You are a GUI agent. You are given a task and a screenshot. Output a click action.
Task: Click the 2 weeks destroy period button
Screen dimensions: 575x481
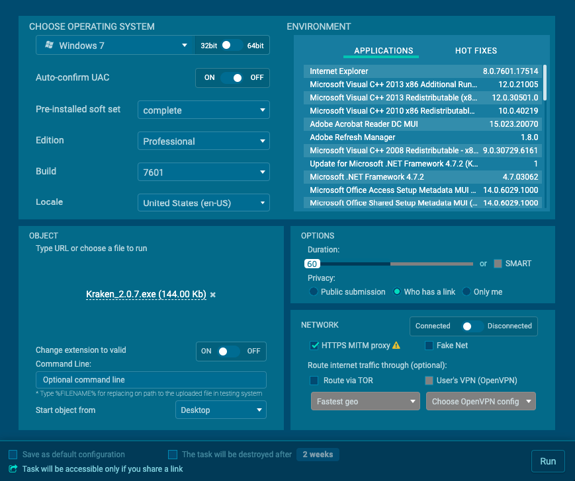(x=318, y=455)
